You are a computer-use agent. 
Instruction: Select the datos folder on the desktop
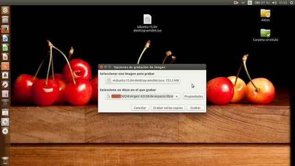pyautogui.click(x=265, y=15)
